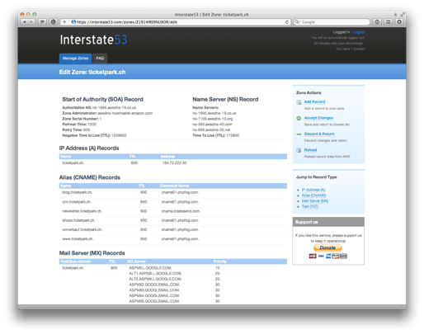
Task: Click the Add Record icon
Action: tap(299, 102)
